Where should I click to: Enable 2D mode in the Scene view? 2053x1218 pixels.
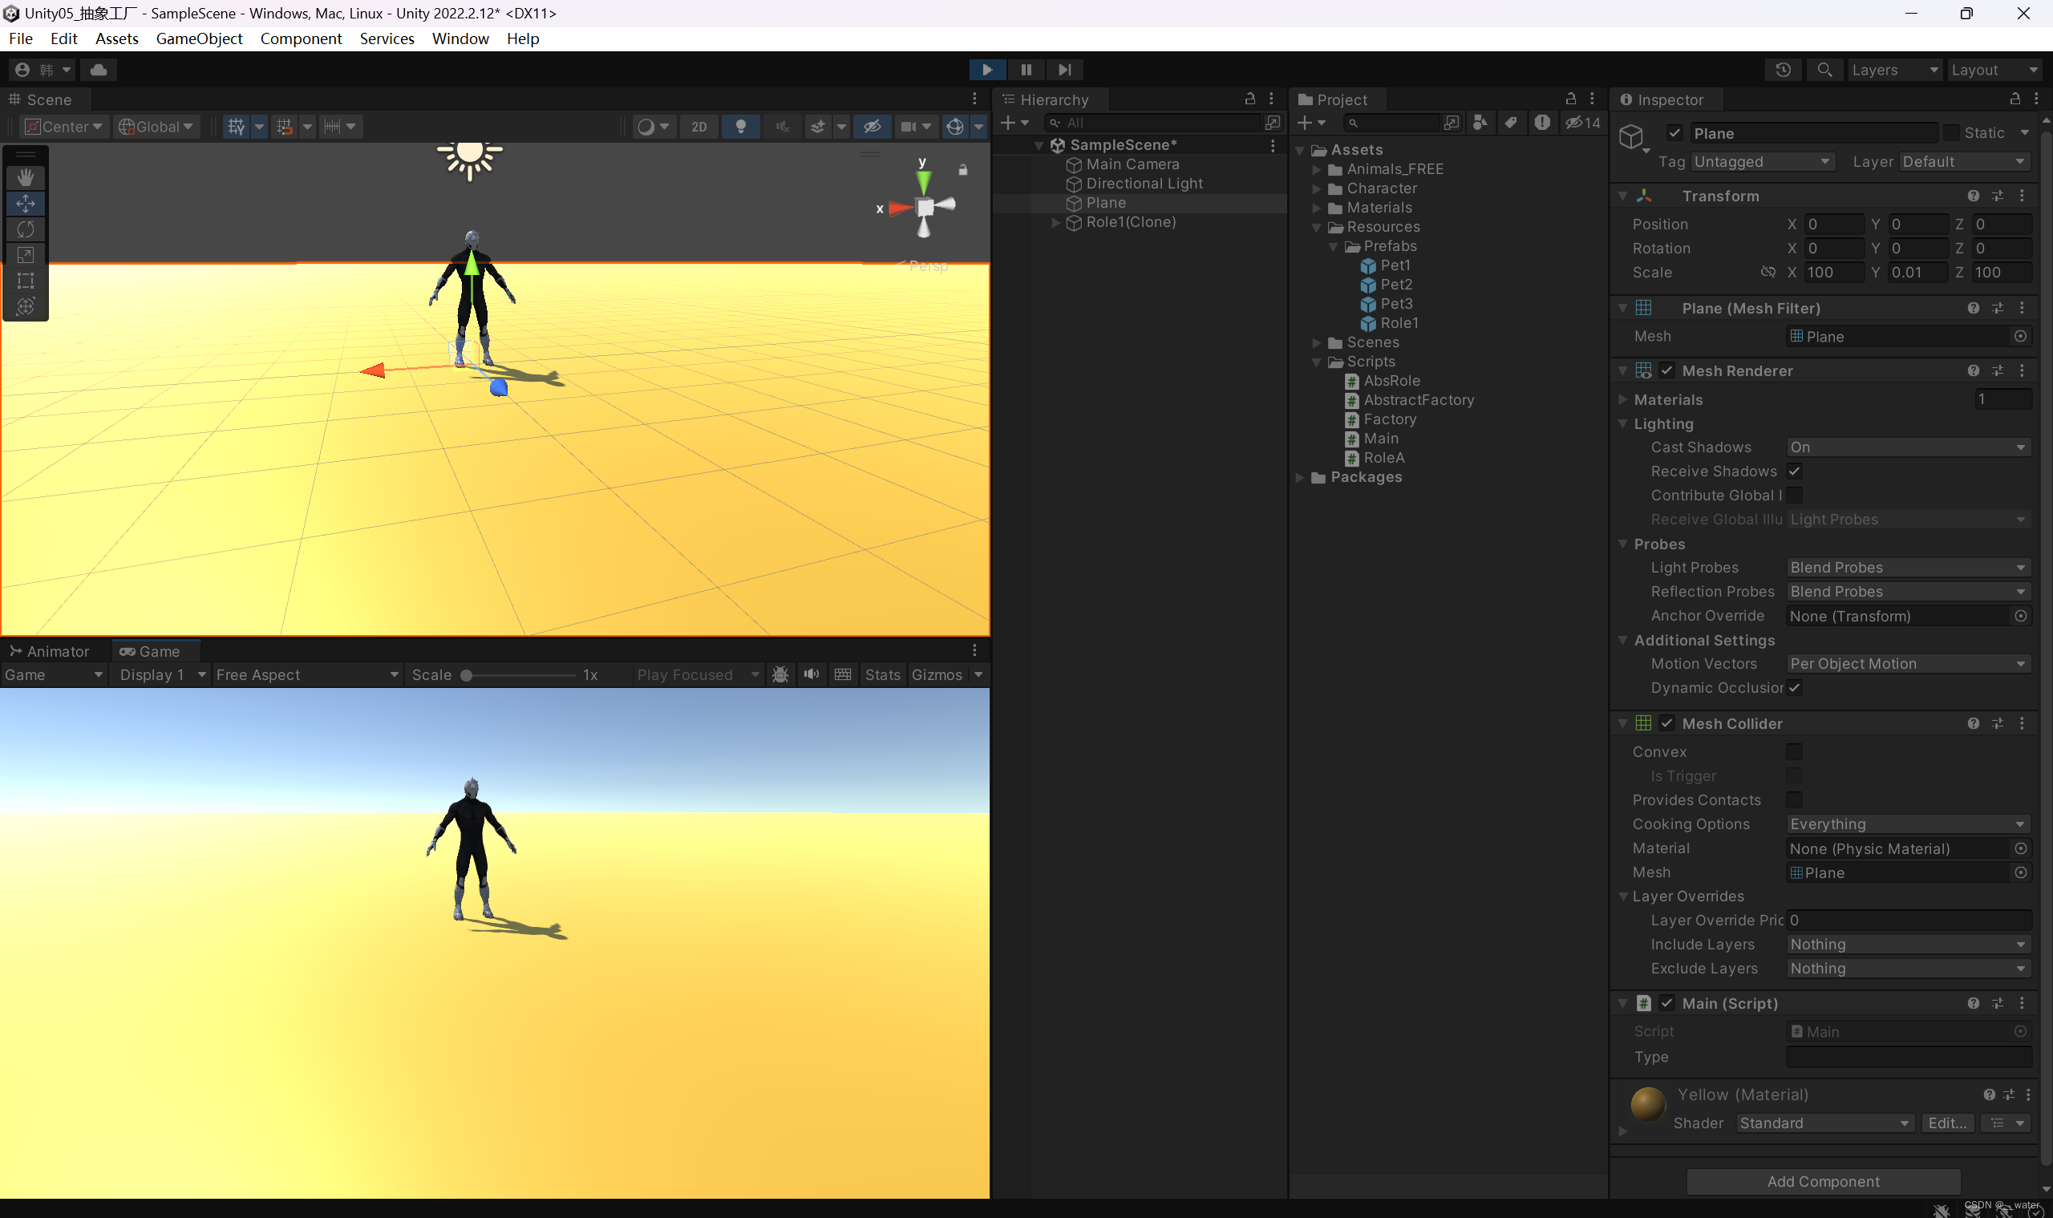[699, 127]
